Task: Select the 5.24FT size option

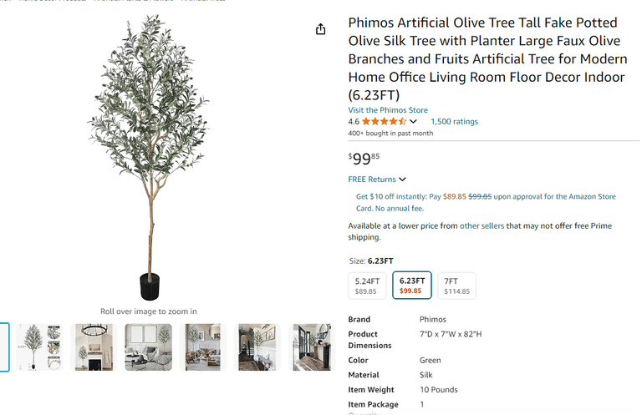Action: 367,286
